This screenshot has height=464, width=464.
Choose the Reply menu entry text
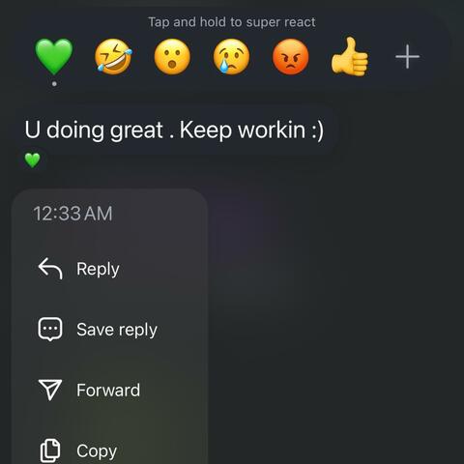98,270
